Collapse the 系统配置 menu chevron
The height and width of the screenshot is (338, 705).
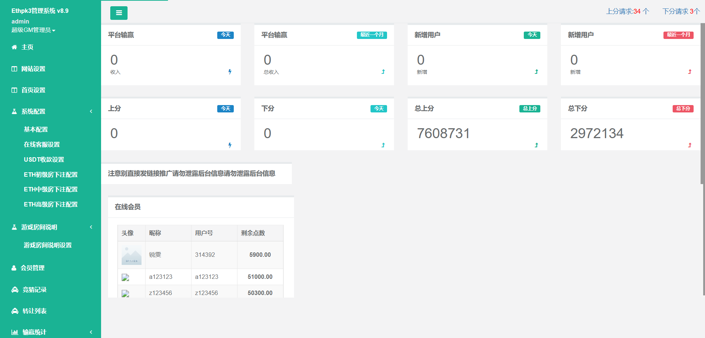(x=91, y=111)
